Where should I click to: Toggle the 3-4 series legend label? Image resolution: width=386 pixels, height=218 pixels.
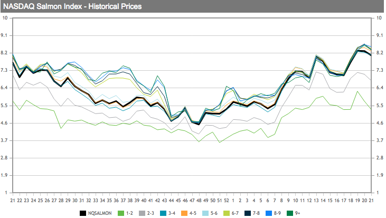click(x=172, y=213)
